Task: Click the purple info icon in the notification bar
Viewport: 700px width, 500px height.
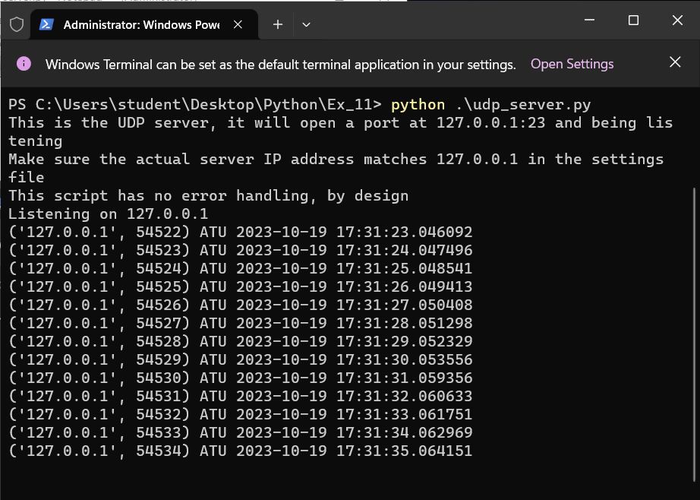Action: pyautogui.click(x=24, y=64)
